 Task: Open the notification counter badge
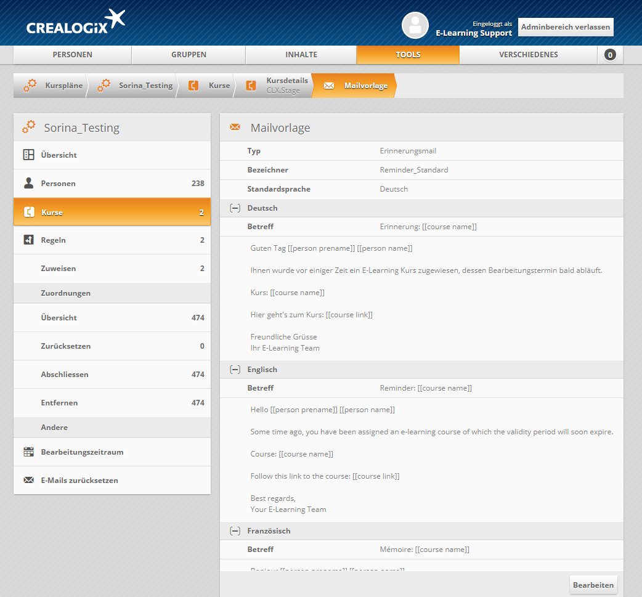coord(610,55)
